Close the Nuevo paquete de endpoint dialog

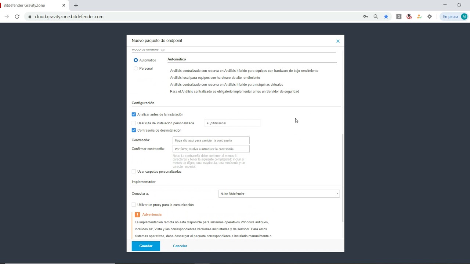(x=338, y=41)
